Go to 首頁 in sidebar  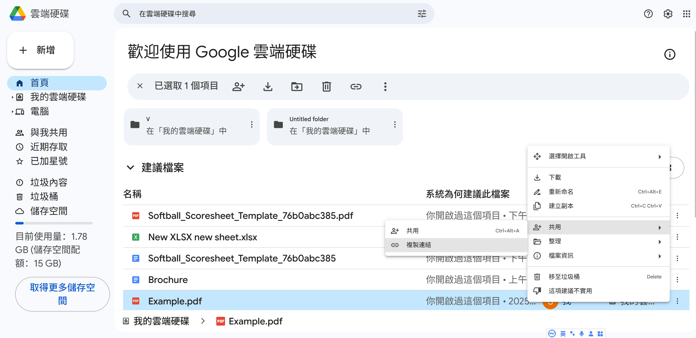(57, 83)
